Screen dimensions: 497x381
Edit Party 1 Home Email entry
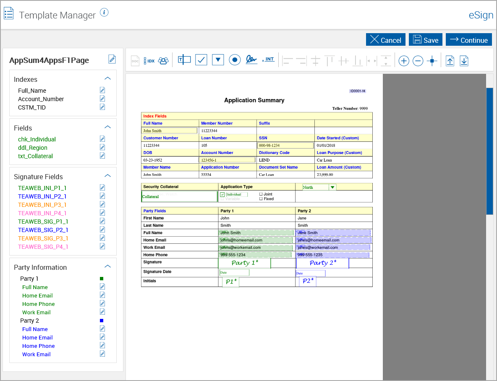(x=102, y=295)
